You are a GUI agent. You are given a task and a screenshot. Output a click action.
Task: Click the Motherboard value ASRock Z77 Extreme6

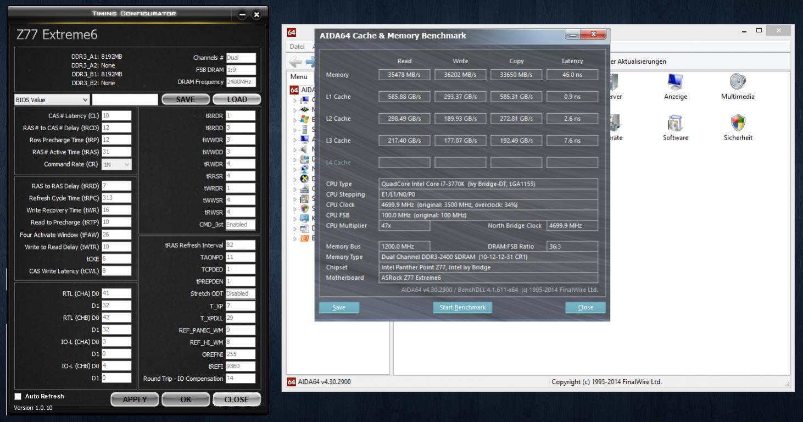(x=488, y=278)
